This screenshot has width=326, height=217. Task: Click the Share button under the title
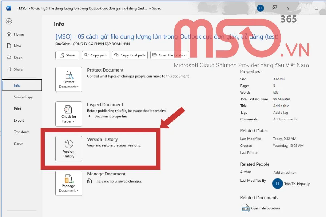67,55
